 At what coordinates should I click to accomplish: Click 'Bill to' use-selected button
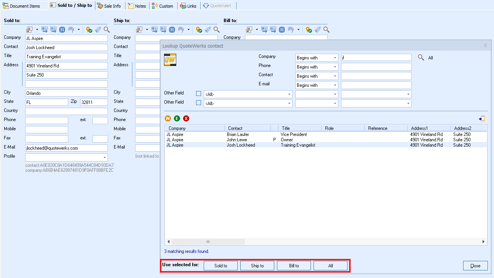[294, 266]
